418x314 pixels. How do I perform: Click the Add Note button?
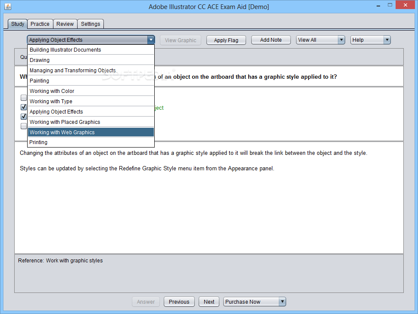pos(271,40)
